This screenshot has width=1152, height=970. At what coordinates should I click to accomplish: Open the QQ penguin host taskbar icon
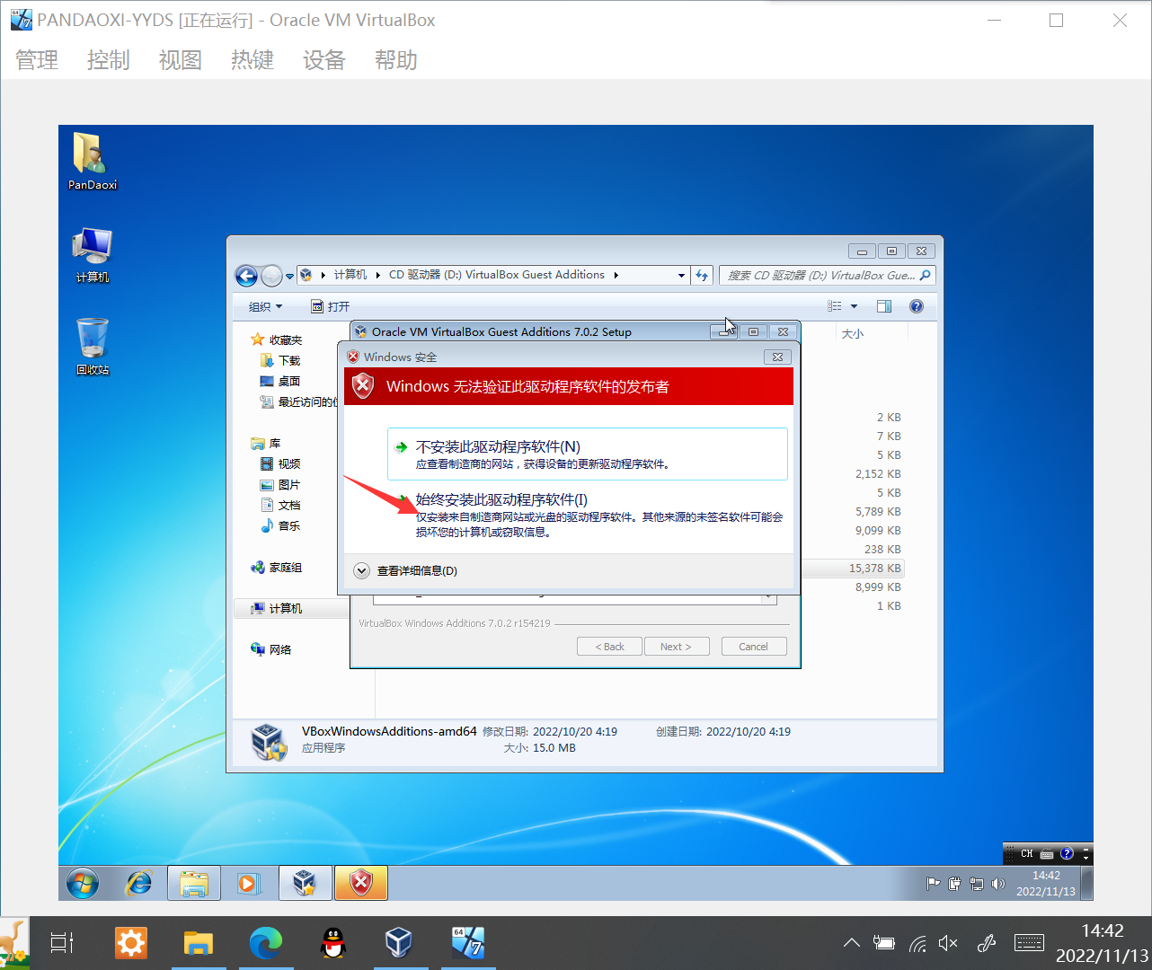coord(333,943)
